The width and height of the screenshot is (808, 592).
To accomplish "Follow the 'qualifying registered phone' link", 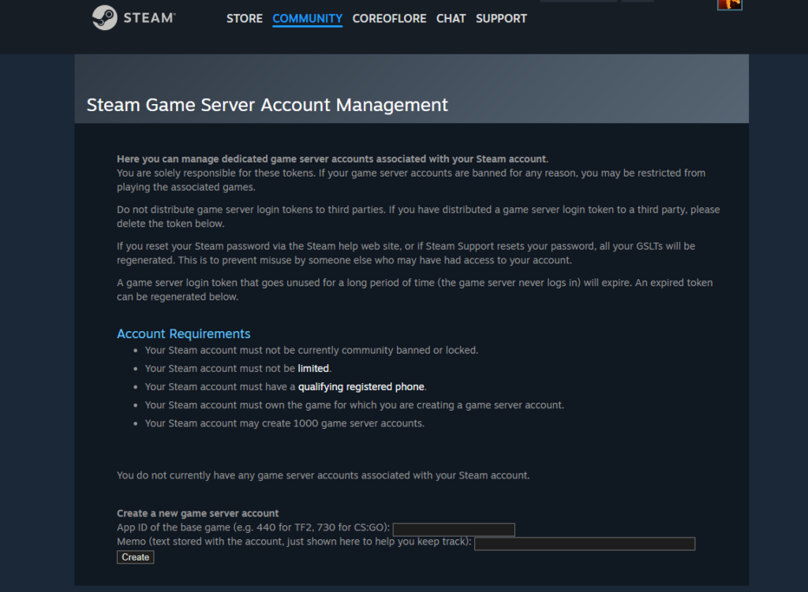I will click(361, 386).
